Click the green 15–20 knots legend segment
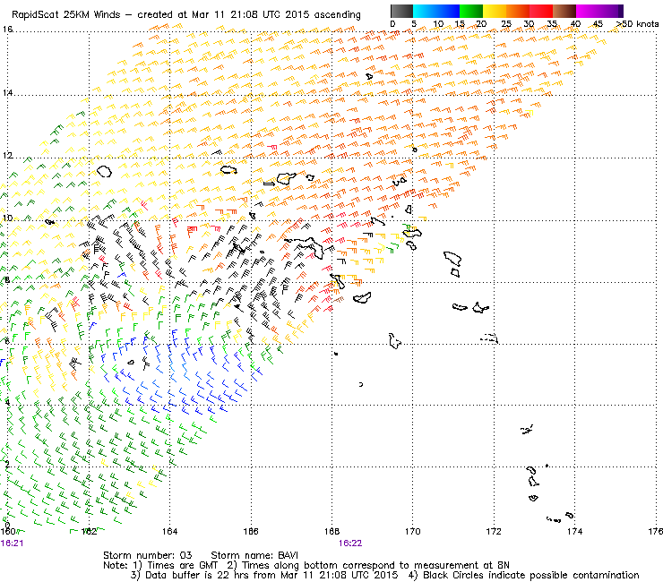 coord(471,11)
